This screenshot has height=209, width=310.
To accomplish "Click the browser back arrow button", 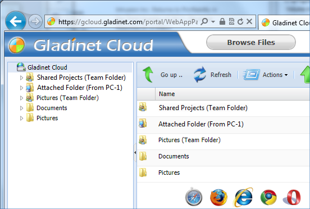I will 16,21.
